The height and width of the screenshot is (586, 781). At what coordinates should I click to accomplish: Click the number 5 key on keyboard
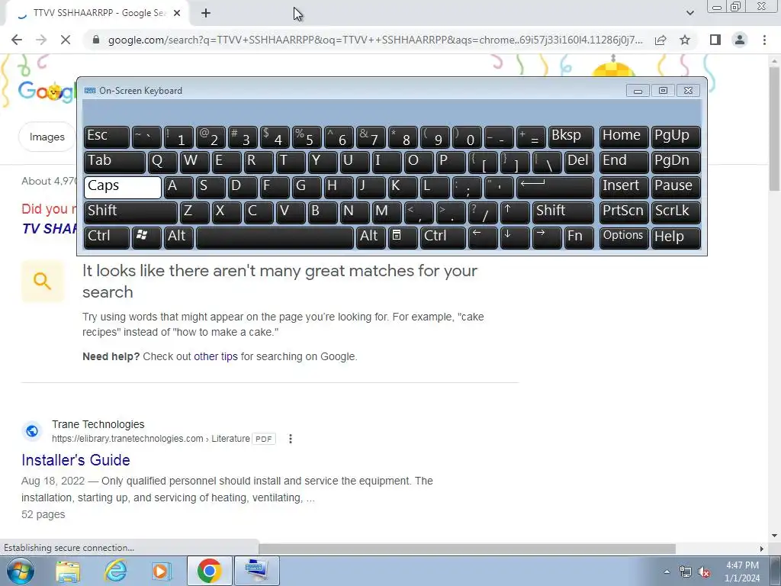307,137
